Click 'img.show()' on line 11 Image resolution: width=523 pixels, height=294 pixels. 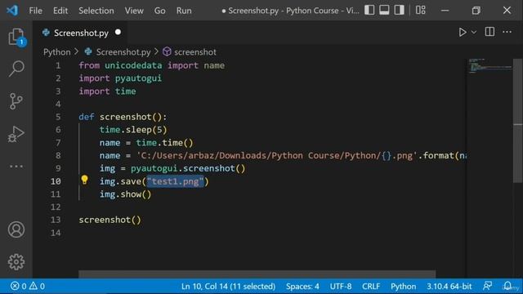click(x=125, y=194)
